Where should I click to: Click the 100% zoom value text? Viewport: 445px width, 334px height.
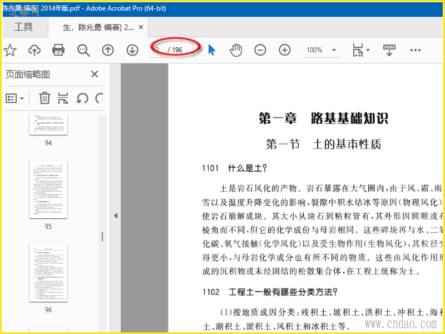[314, 50]
